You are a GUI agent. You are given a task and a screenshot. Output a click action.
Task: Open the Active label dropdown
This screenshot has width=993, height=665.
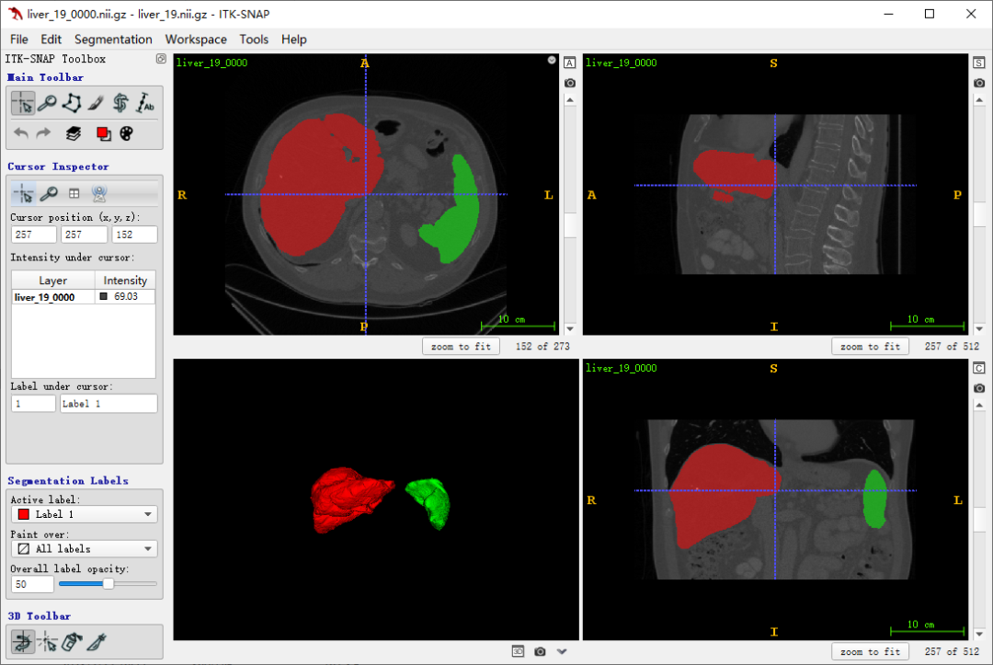[85, 514]
